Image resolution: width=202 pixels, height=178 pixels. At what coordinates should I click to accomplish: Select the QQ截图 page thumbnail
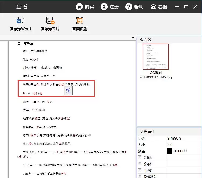(156, 57)
